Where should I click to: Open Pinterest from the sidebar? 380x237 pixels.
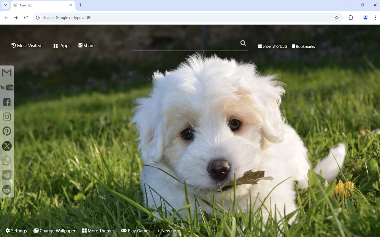(6, 131)
